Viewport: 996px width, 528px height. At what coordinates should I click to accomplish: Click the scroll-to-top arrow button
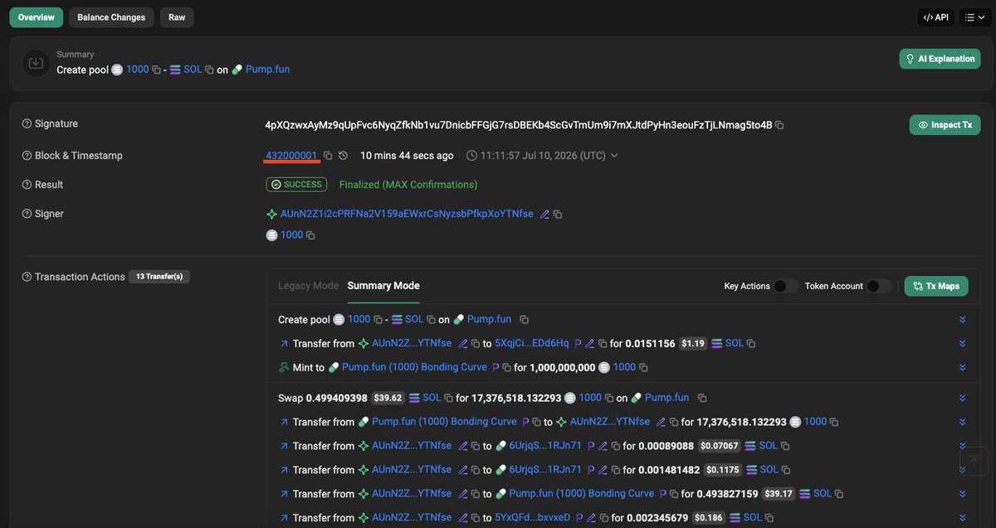(974, 460)
